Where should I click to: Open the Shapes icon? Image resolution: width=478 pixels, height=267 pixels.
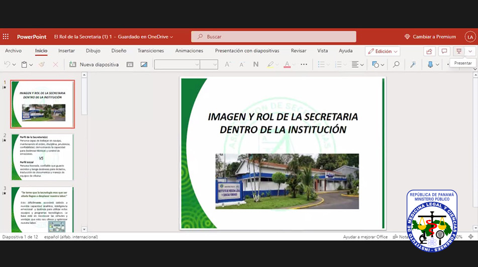click(375, 64)
